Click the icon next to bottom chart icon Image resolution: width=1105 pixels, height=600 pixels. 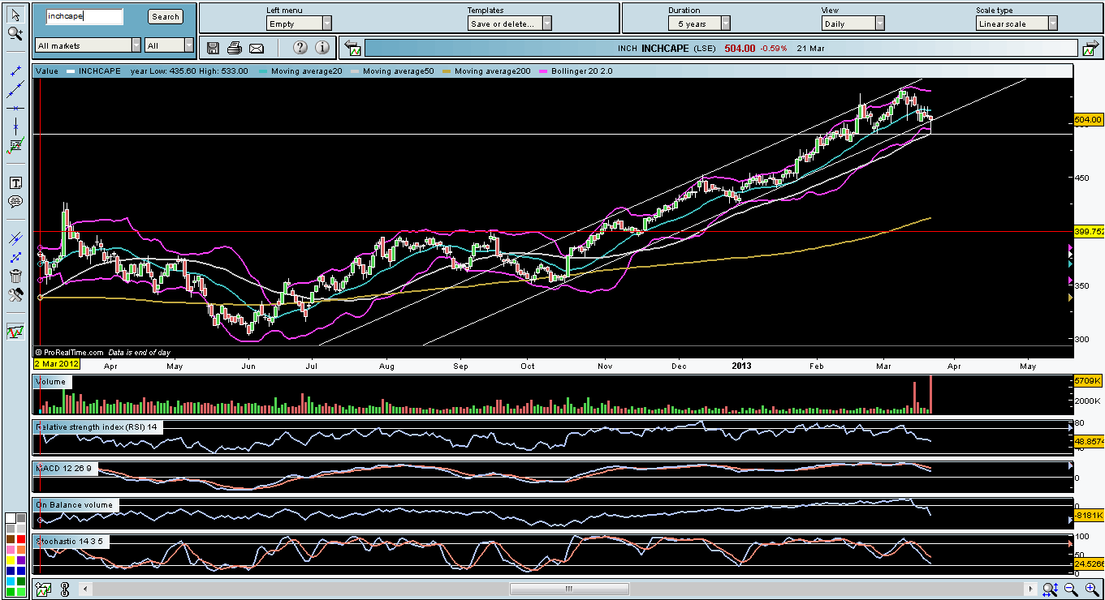click(x=66, y=589)
